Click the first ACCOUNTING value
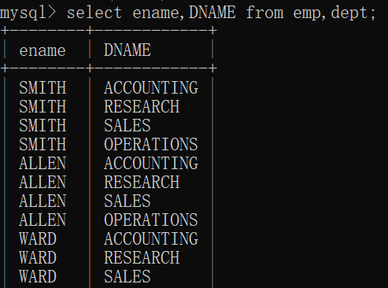This screenshot has height=288, width=388. click(151, 87)
